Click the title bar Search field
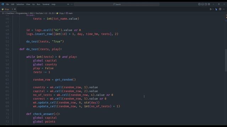 point(117,4)
